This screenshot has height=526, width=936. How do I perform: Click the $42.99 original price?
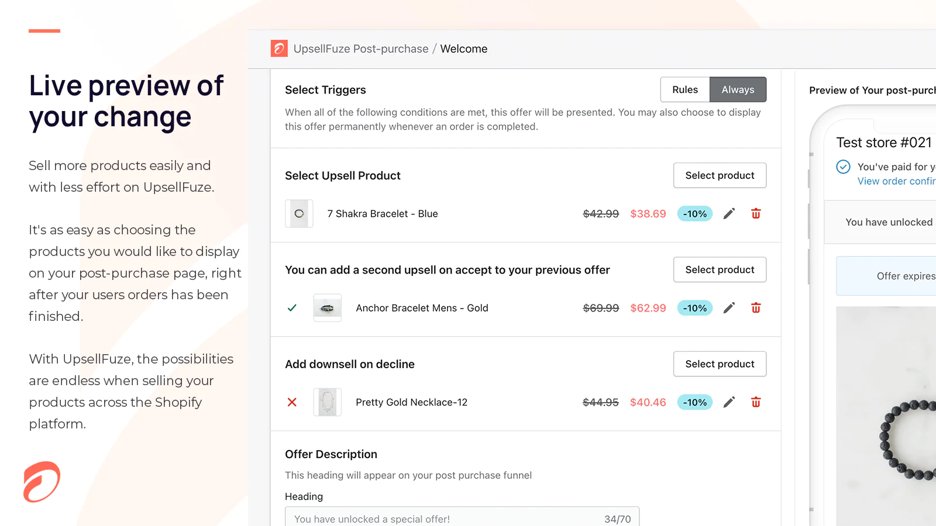tap(601, 214)
